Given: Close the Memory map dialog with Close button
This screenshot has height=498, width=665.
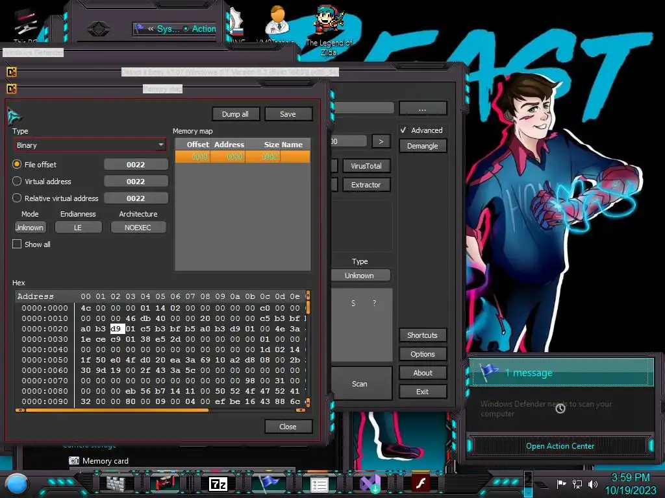Looking at the screenshot, I should coord(288,427).
